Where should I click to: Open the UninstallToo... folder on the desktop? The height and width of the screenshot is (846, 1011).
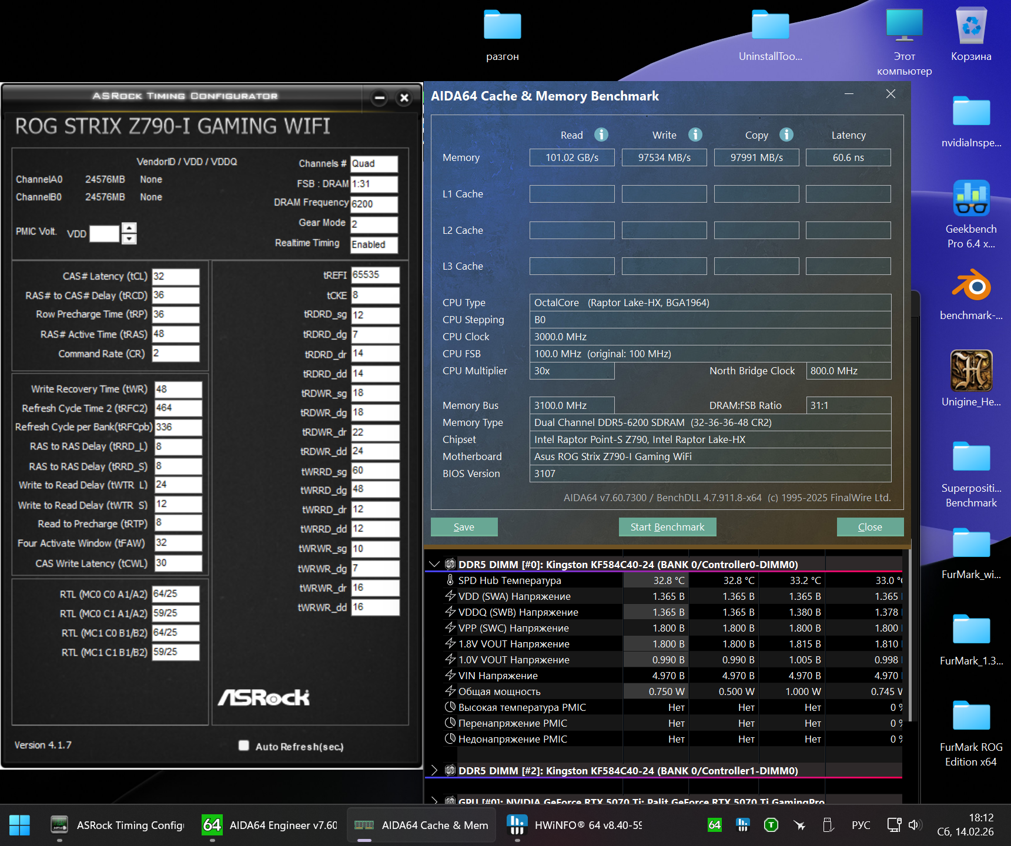(x=770, y=35)
